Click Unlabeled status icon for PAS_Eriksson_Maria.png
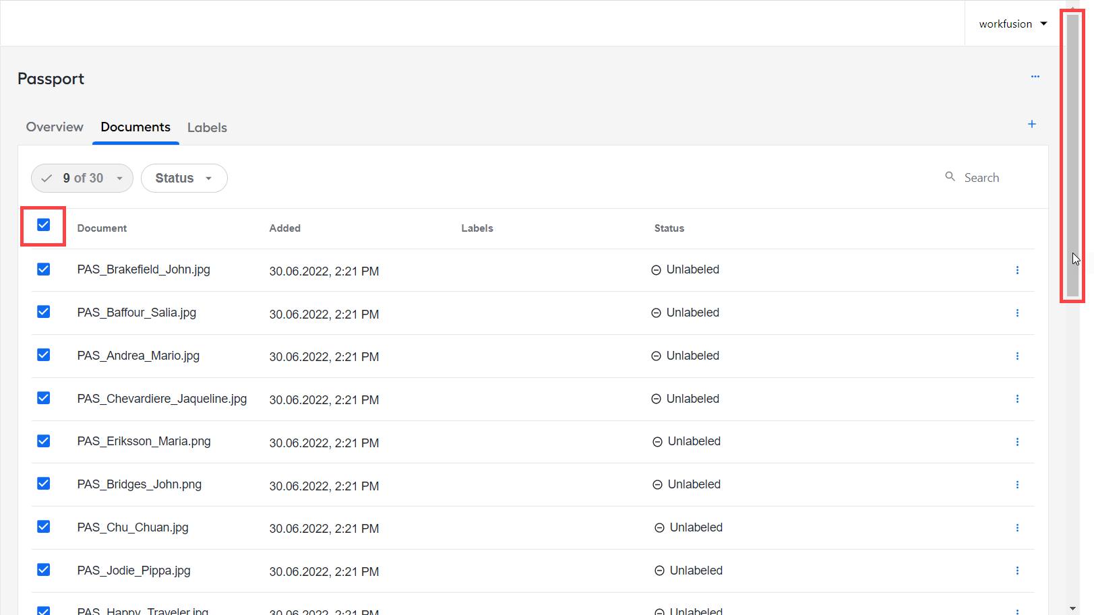 coord(657,442)
